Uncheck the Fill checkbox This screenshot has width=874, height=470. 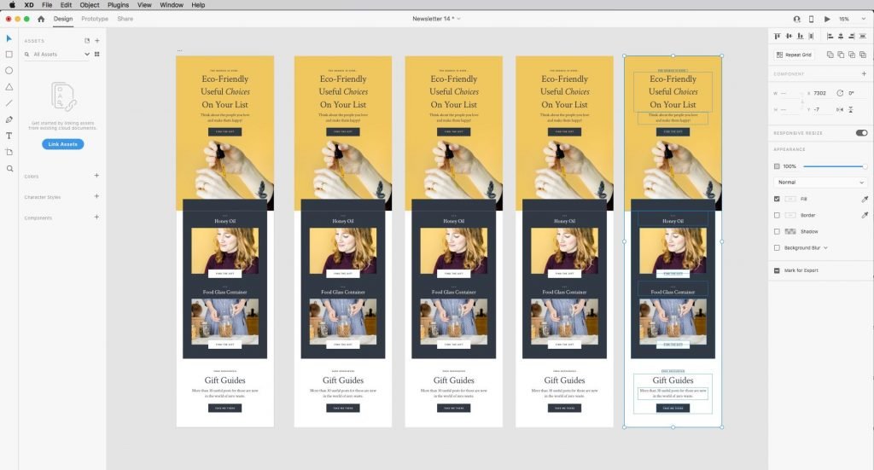pyautogui.click(x=777, y=199)
